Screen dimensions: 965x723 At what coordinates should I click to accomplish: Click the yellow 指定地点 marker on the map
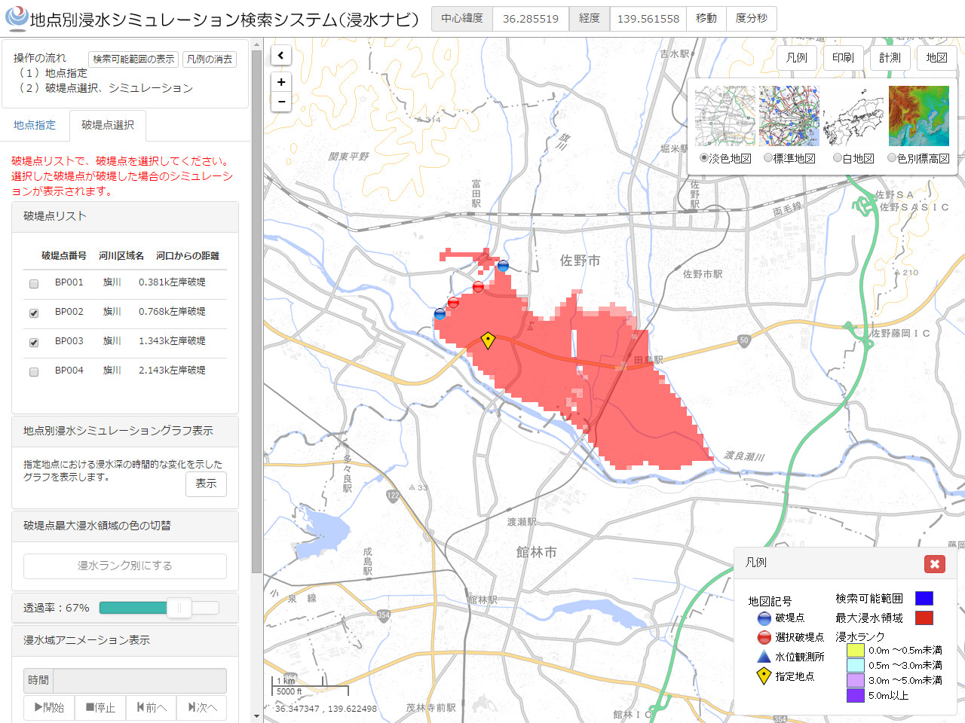pos(488,340)
